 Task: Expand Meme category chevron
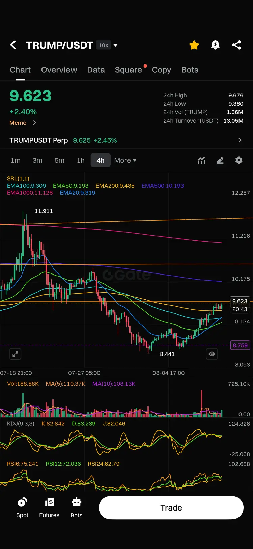point(34,123)
